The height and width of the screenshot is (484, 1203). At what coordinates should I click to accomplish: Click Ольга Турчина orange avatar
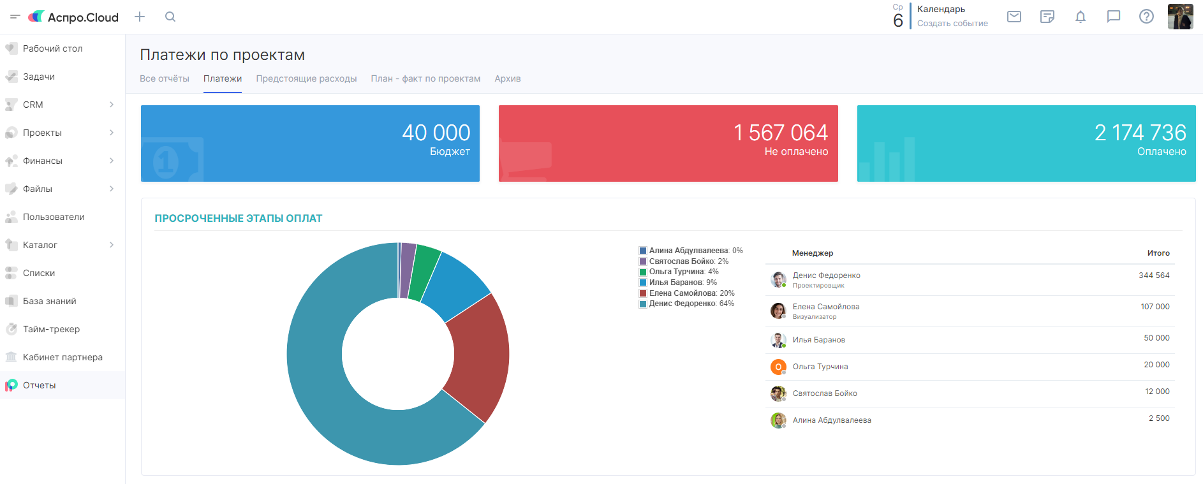pyautogui.click(x=778, y=367)
